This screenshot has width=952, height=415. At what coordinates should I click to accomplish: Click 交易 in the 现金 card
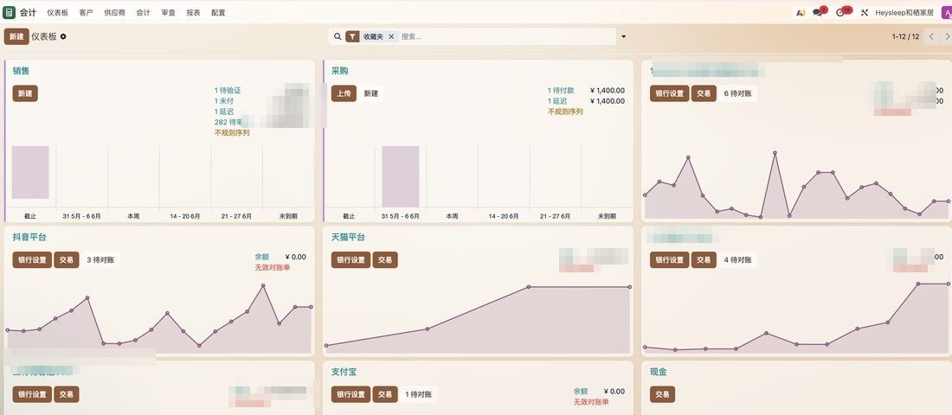[x=662, y=394]
